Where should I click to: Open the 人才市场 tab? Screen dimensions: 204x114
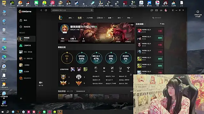point(90,18)
